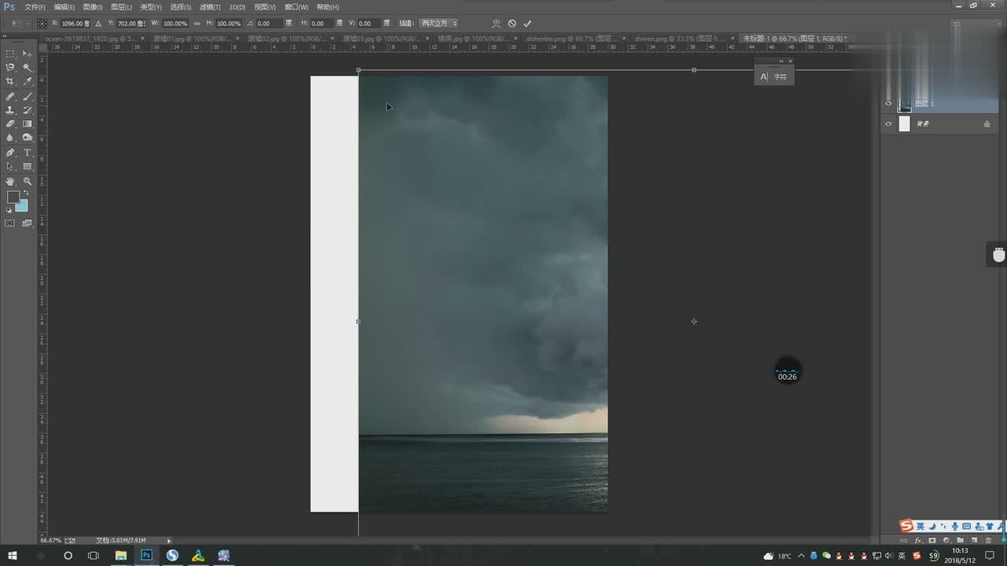Image resolution: width=1007 pixels, height=566 pixels.
Task: Select the Brush tool
Action: 28,96
